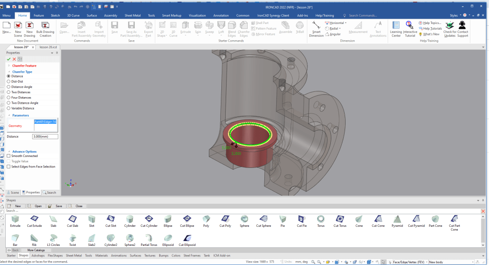This screenshot has width=489, height=265.
Task: Open the Advshaps catalog tab
Action: 38,255
